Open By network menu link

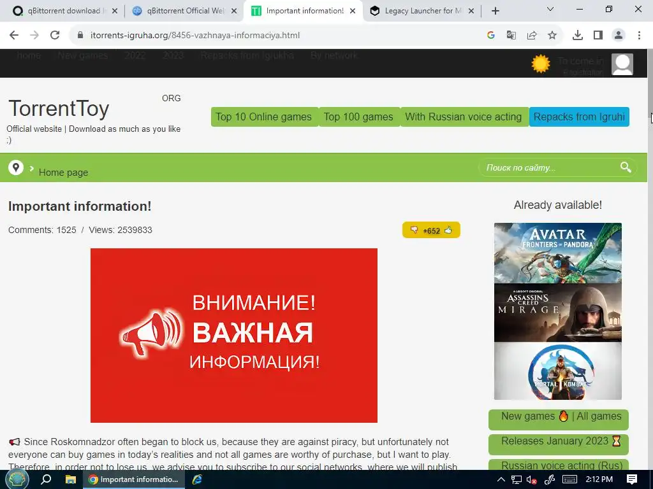[334, 55]
